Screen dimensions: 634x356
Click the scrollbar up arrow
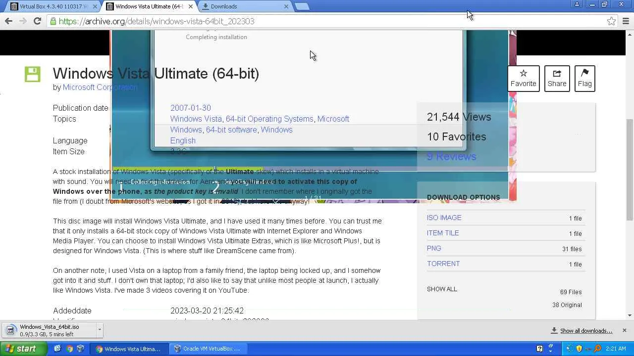coord(630,34)
